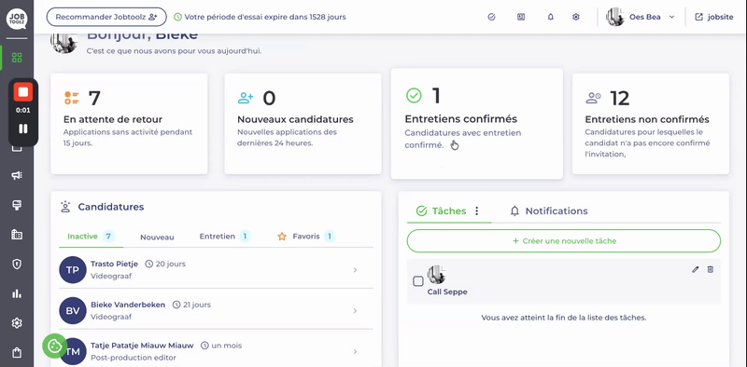The image size is (747, 367).
Task: Stop the screen recording
Action: tap(22, 91)
